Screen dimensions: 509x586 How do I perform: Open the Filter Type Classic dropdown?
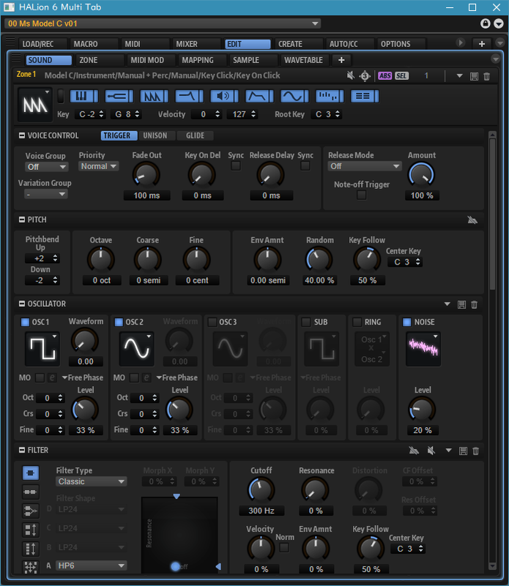pos(92,482)
